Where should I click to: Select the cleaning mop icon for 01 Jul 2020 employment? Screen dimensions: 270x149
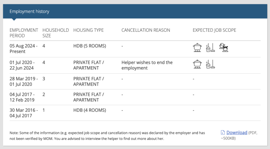tap(211, 64)
